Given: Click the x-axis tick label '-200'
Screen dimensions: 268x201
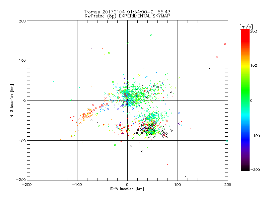Looking at the screenshot, I should click(x=27, y=185).
